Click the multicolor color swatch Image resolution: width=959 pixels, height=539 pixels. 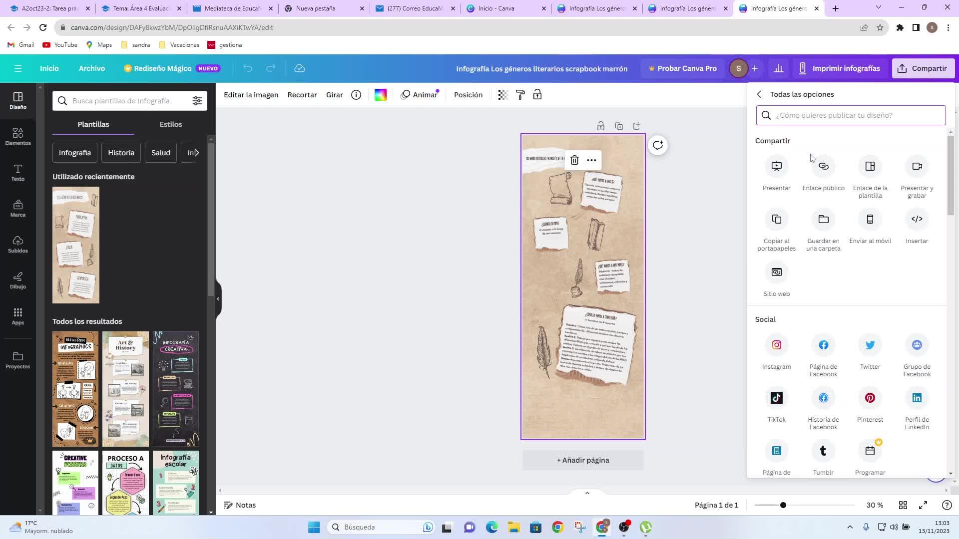click(x=380, y=95)
